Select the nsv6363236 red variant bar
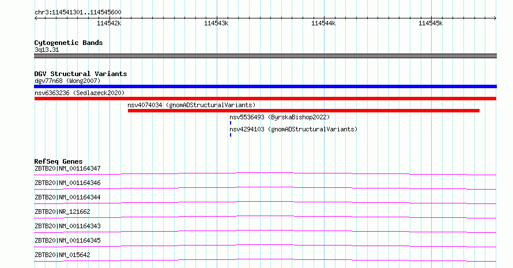This screenshot has height=268, width=513. pyautogui.click(x=265, y=99)
